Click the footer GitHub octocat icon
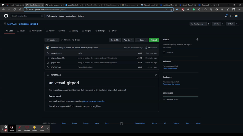Screen dimensions: 243x136 (121, 123)
